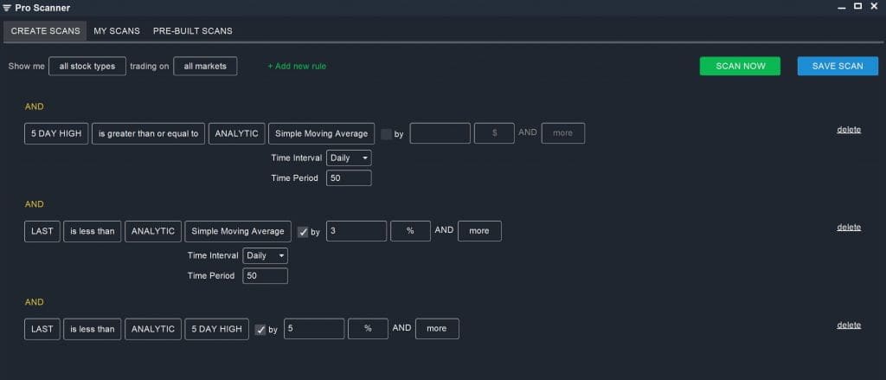Click the 'by' value field containing 5
Image resolution: width=886 pixels, height=380 pixels.
point(314,329)
